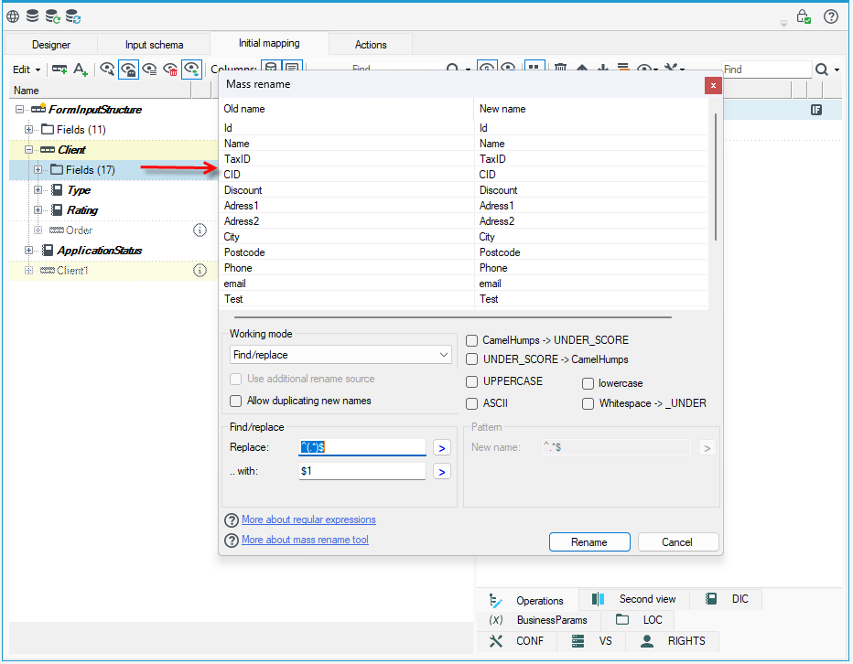The height and width of the screenshot is (664, 853).
Task: Collapse the Client node in the tree
Action: pos(28,150)
